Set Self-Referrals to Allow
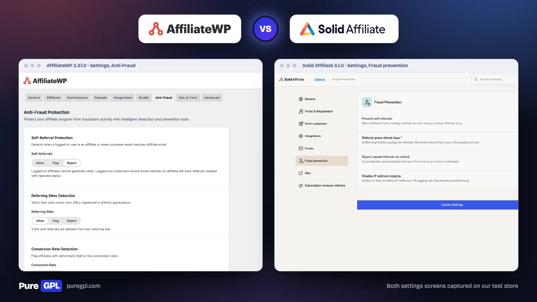Viewport: 537px width, 302px height. pos(40,163)
